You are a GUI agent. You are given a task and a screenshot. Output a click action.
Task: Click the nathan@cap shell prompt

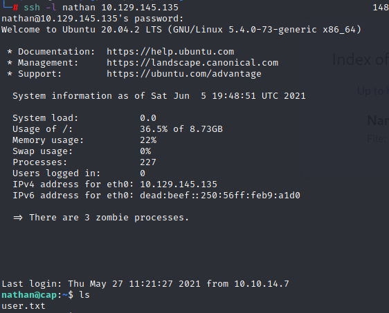29,295
